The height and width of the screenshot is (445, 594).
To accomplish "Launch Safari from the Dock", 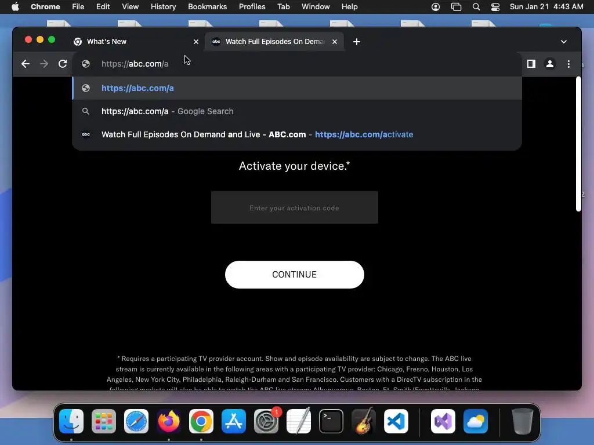I will [136, 421].
